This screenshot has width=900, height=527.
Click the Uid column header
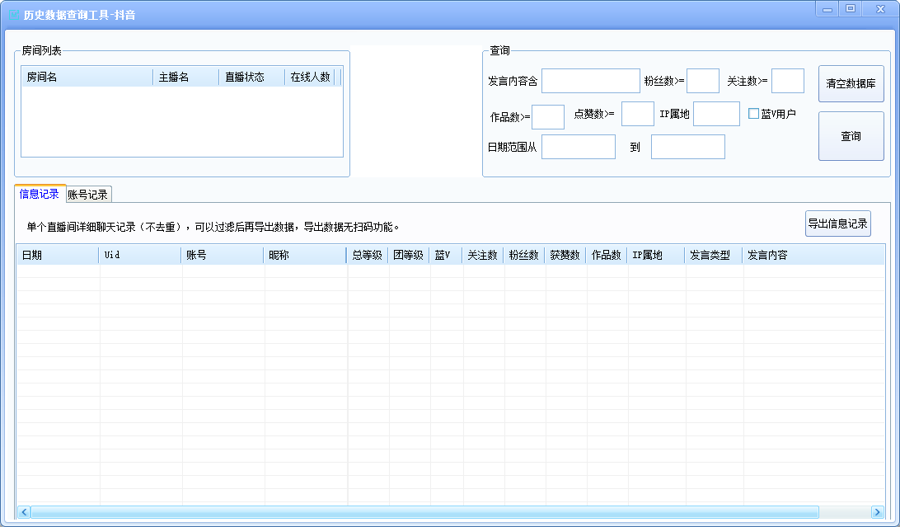point(140,255)
